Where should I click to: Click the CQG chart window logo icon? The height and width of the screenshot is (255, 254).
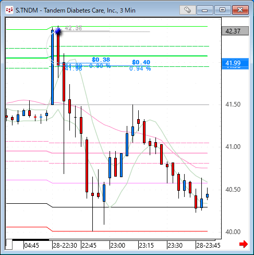click(x=9, y=10)
